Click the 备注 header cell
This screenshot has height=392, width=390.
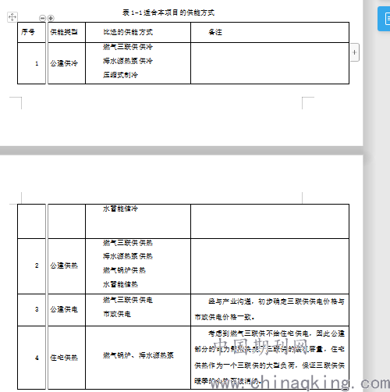pyautogui.click(x=270, y=32)
